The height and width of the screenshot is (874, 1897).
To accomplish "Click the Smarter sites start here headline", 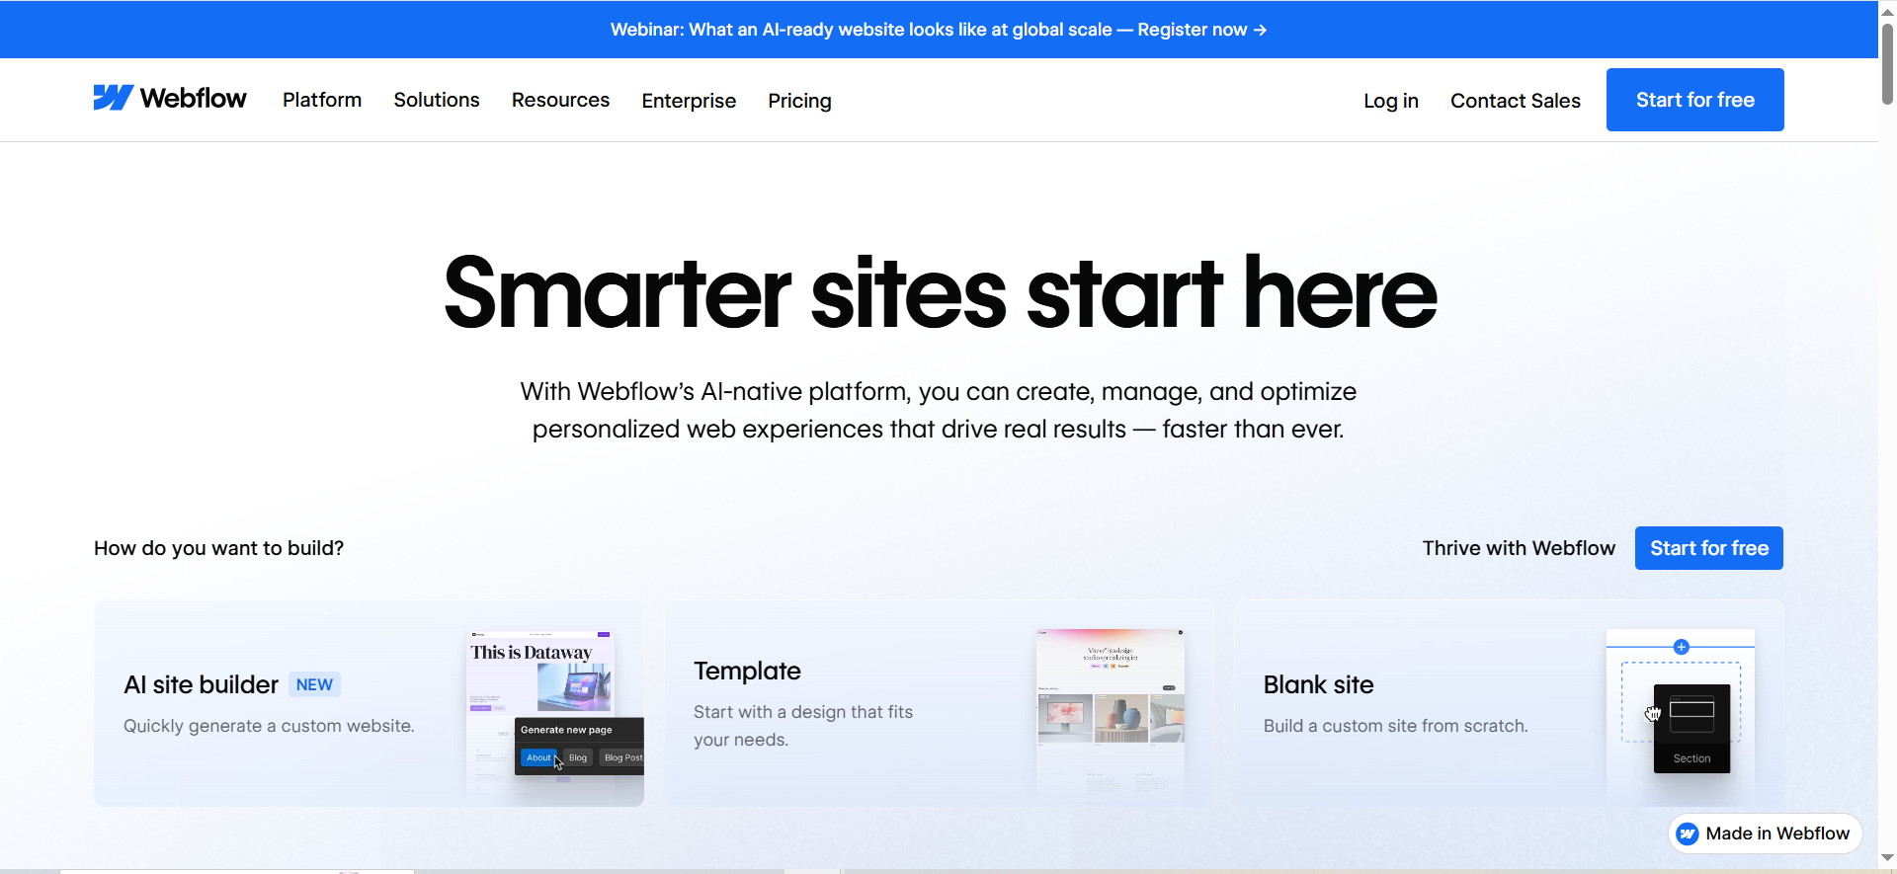I will click(940, 292).
